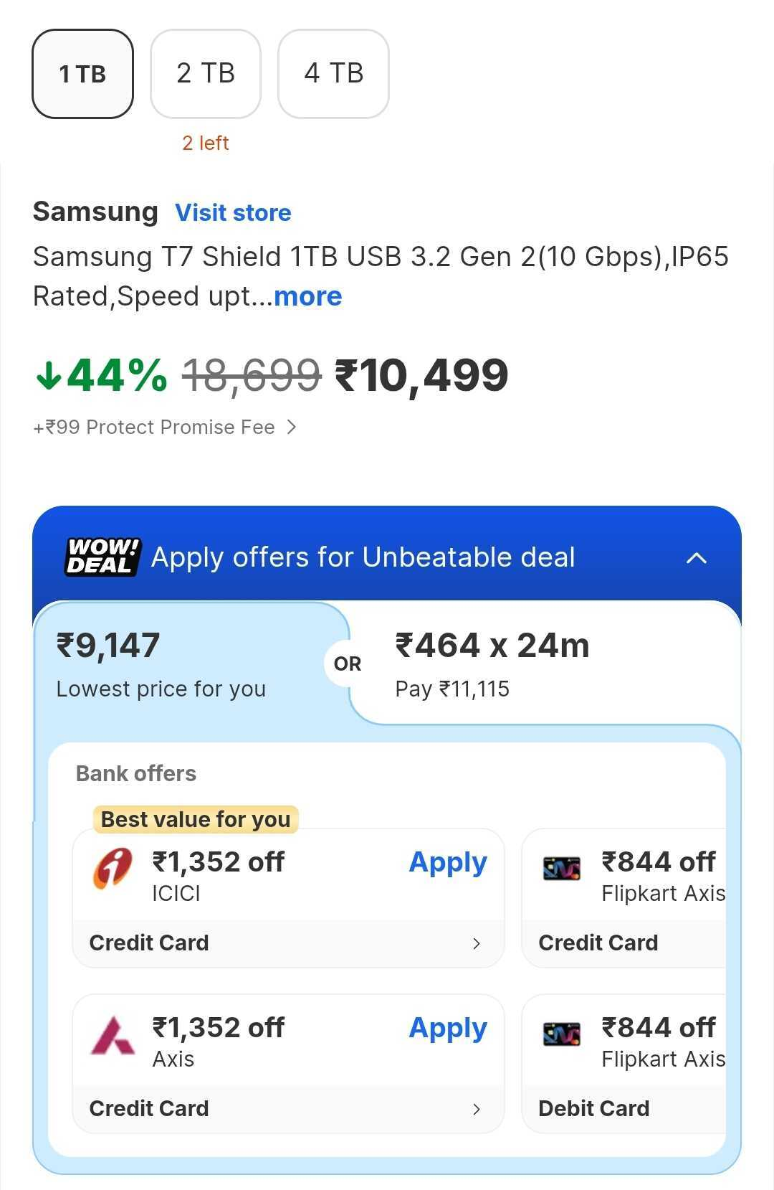The height and width of the screenshot is (1190, 774).
Task: Select the 1 TB storage option
Action: coord(82,74)
